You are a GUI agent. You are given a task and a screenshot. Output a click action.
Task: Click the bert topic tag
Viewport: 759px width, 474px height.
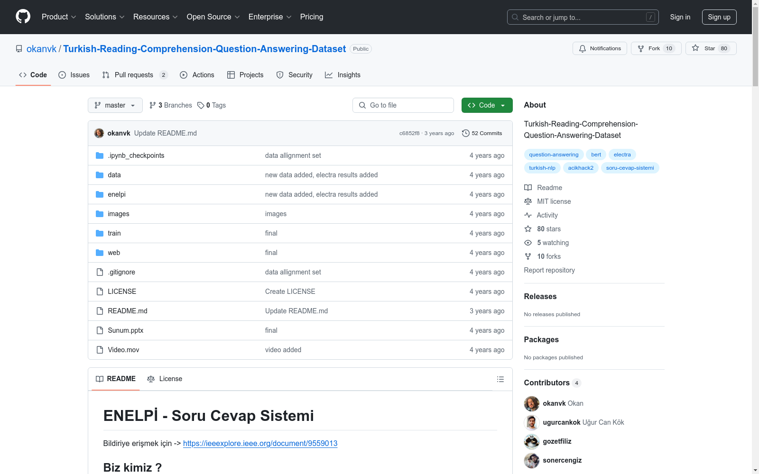coord(596,155)
